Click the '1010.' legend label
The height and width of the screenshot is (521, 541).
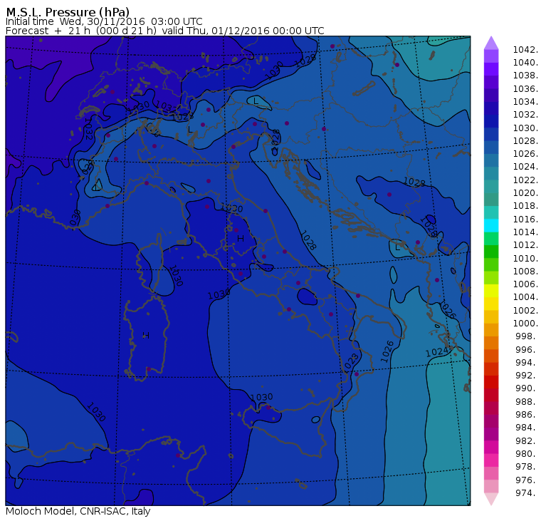point(525,258)
